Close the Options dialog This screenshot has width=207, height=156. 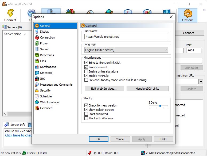coord(171,17)
